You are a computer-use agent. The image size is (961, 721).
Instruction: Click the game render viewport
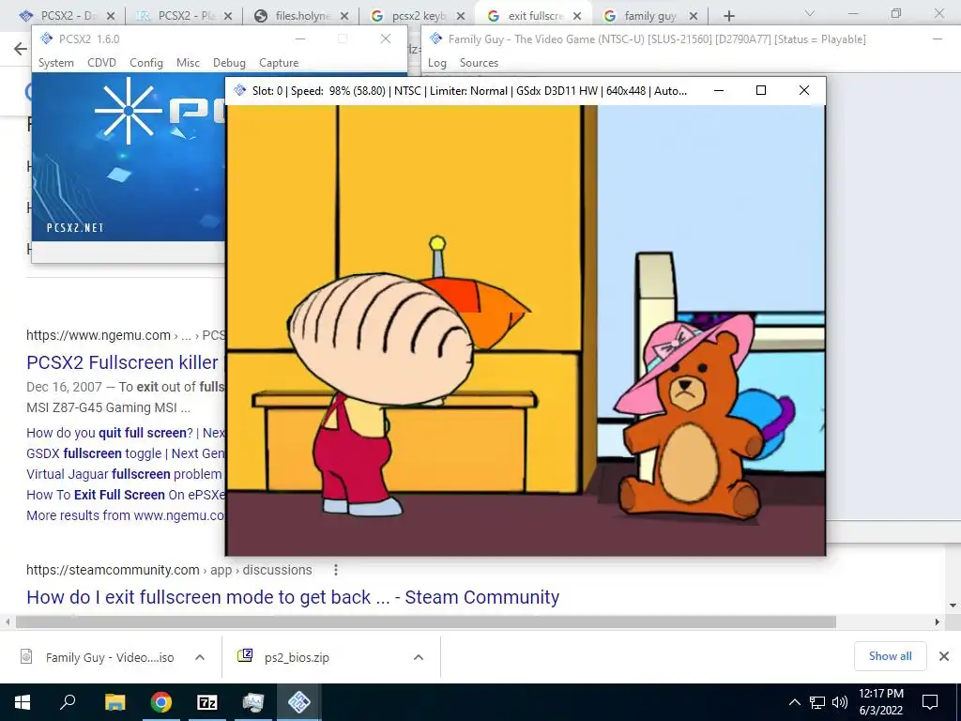(x=526, y=330)
